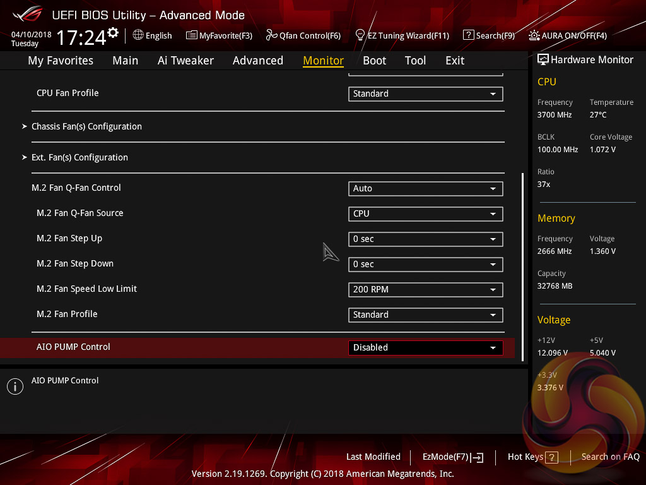Expand Chassis Fan(s) Configuration
Image resolution: width=646 pixels, height=485 pixels.
point(86,126)
